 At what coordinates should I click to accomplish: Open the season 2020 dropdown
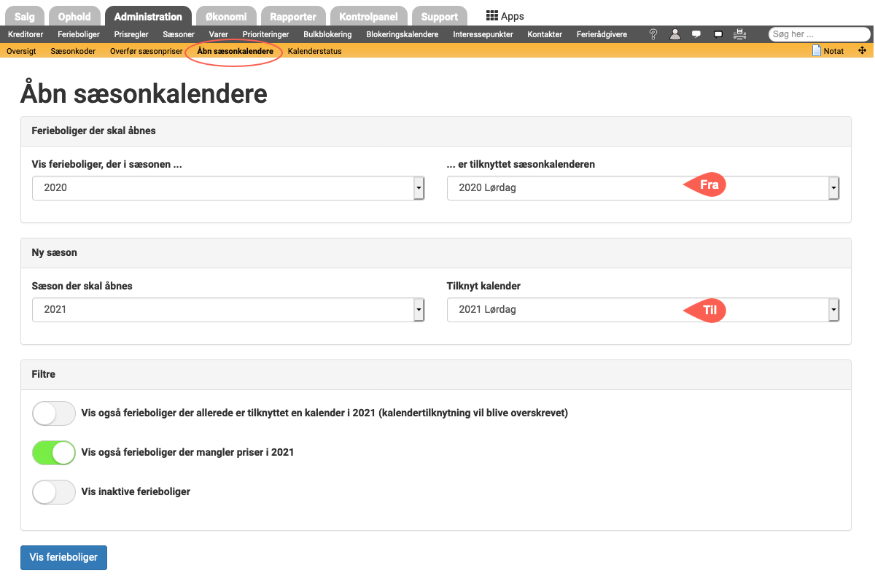click(228, 187)
